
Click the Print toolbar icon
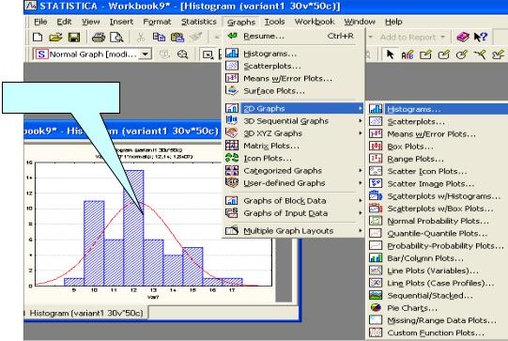click(99, 38)
